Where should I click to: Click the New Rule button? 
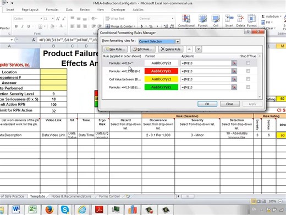pos(115,49)
